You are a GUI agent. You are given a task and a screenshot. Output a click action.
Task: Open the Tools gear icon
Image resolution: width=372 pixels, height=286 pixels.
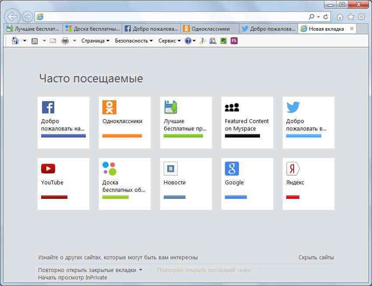[x=361, y=17]
